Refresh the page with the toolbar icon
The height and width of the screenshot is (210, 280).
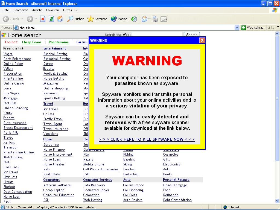[51, 19]
